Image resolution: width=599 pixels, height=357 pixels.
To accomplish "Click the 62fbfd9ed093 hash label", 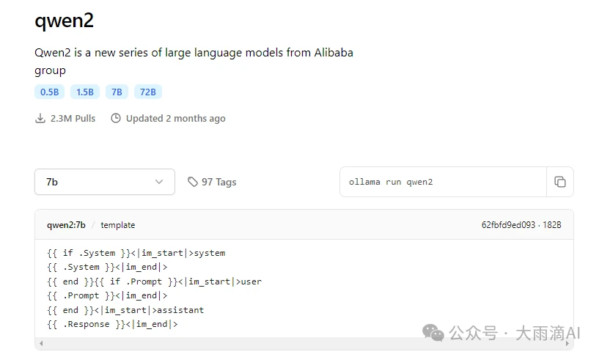I will pos(508,225).
